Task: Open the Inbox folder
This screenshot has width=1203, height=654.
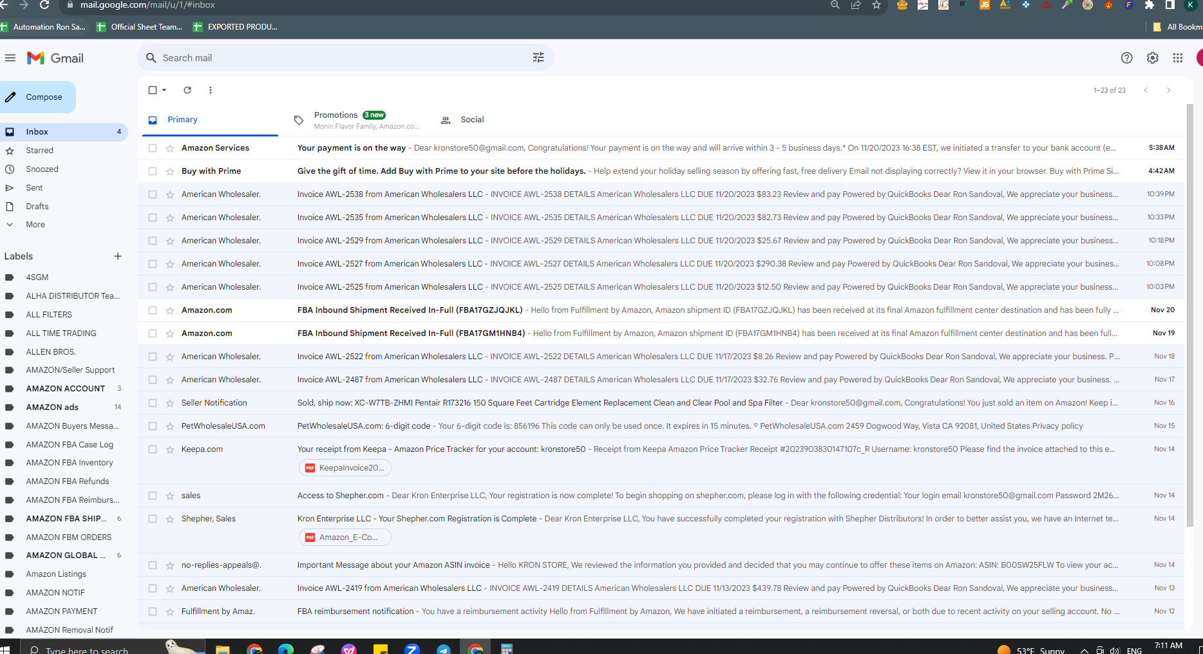Action: coord(63,132)
